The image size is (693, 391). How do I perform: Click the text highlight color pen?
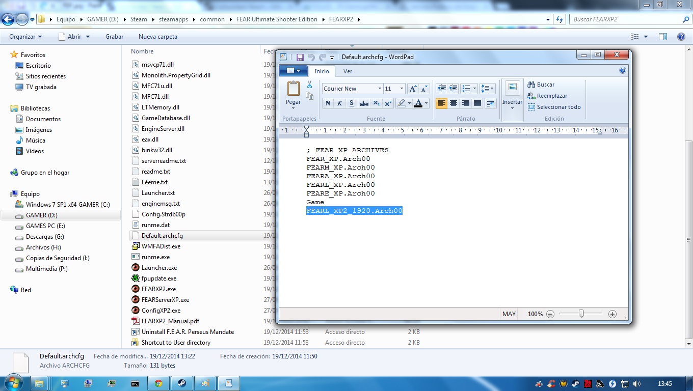(401, 103)
